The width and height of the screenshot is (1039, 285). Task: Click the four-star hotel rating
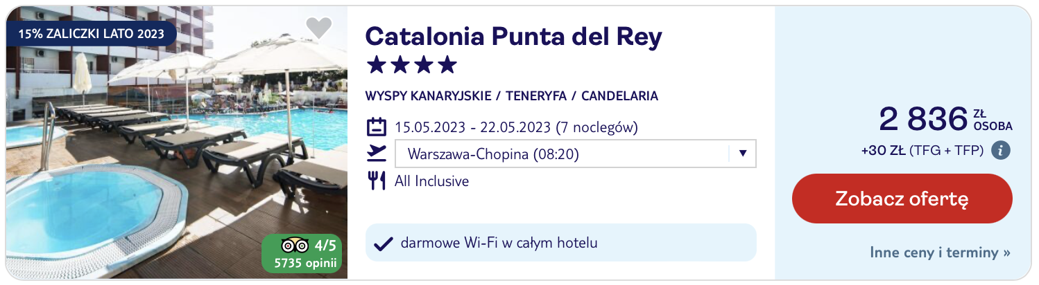tap(411, 65)
